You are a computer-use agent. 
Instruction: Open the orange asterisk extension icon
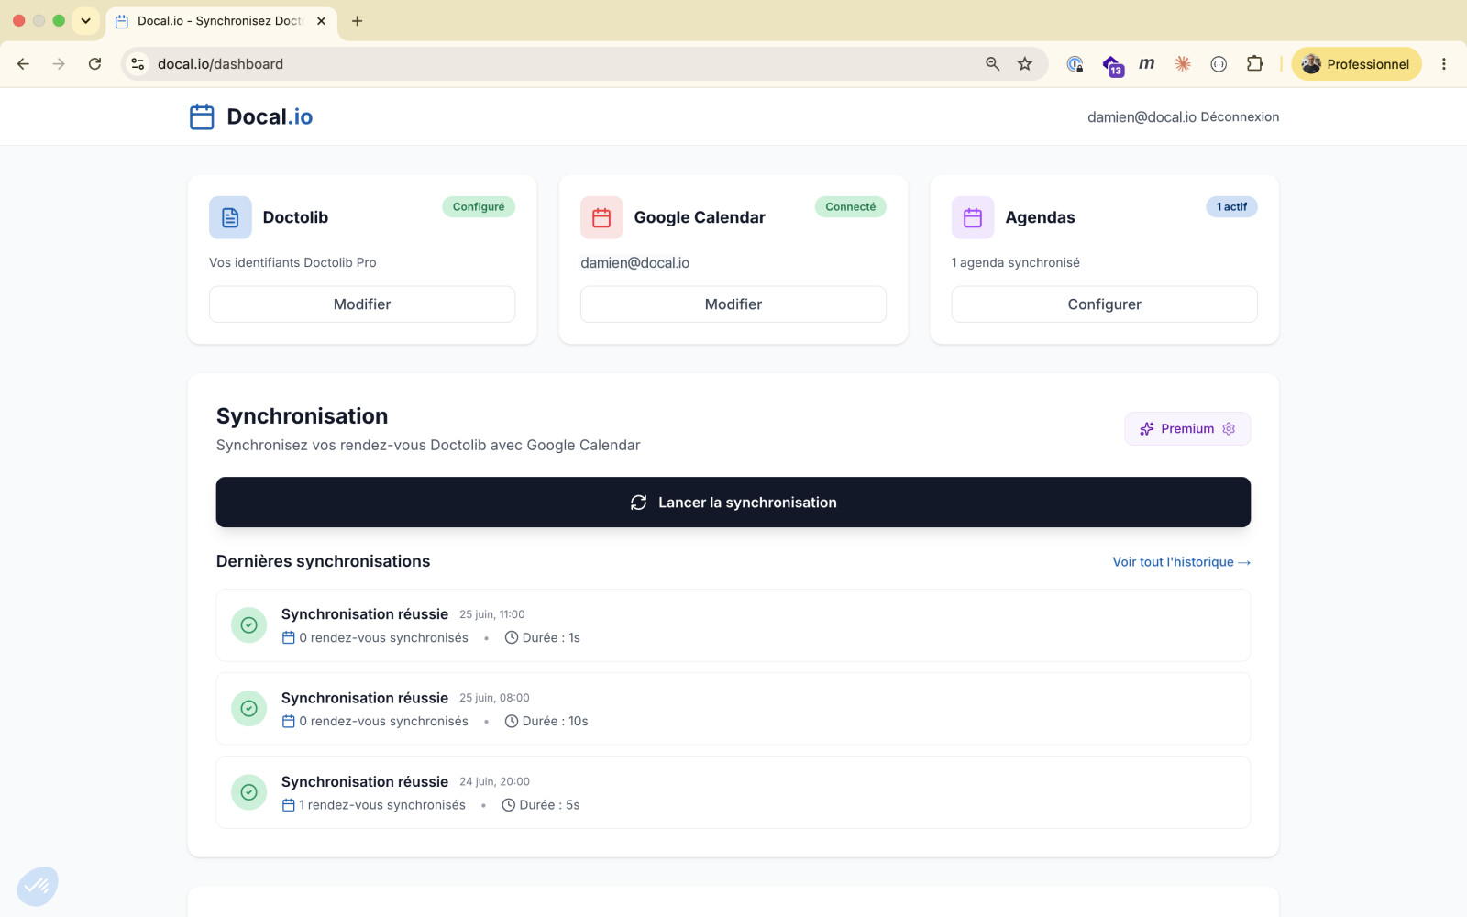click(1183, 64)
